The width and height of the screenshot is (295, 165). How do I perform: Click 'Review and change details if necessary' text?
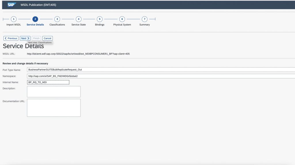(x=25, y=63)
